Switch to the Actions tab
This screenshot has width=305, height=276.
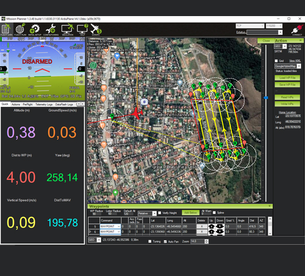16,105
